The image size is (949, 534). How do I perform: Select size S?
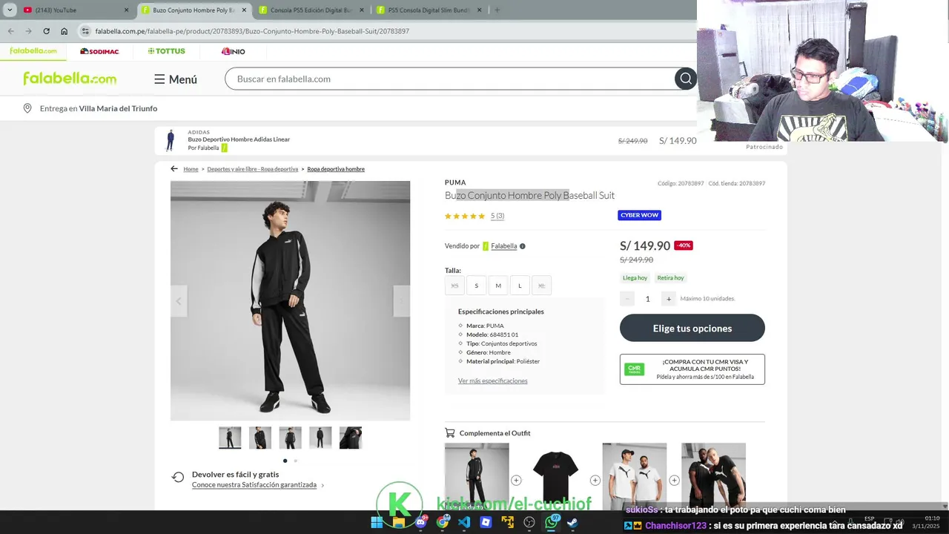pos(477,286)
